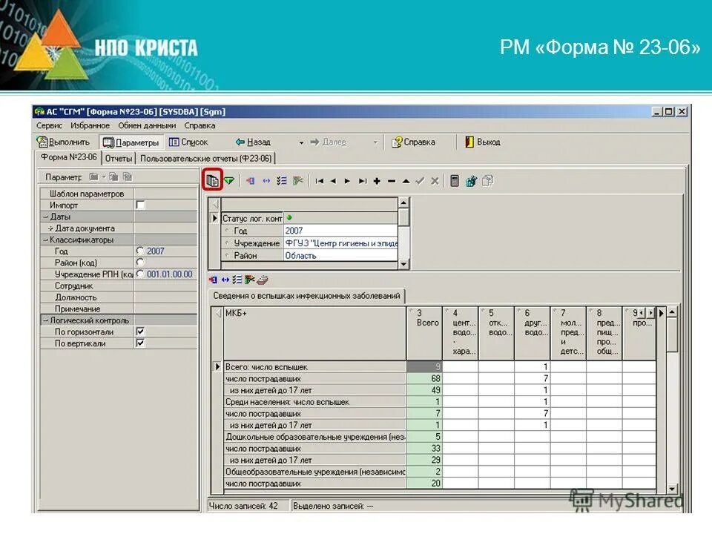Delete record with minus icon
The height and width of the screenshot is (534, 712).
392,181
